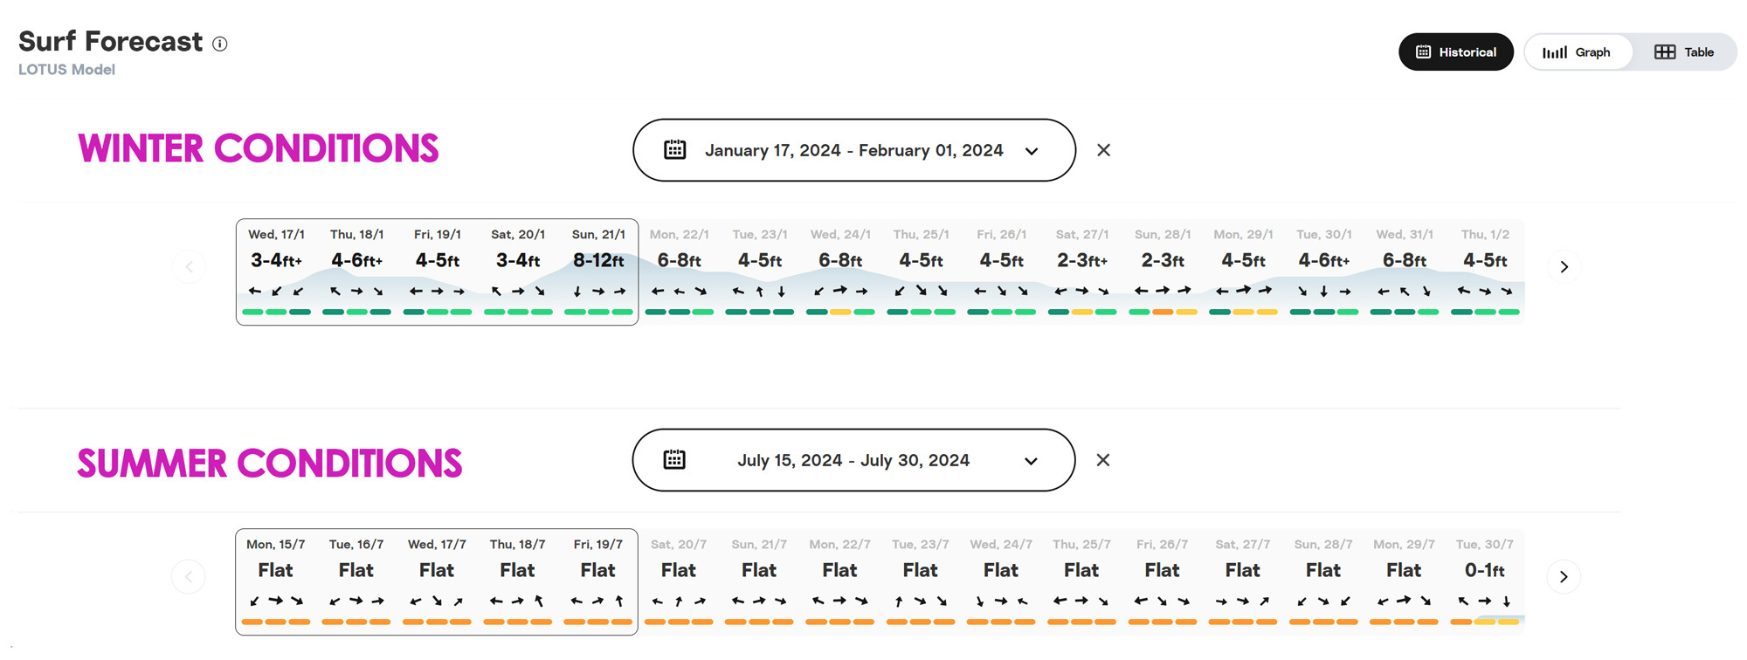1747x660 pixels.
Task: Expand the July 15 – July 30 date dropdown
Action: click(x=853, y=460)
